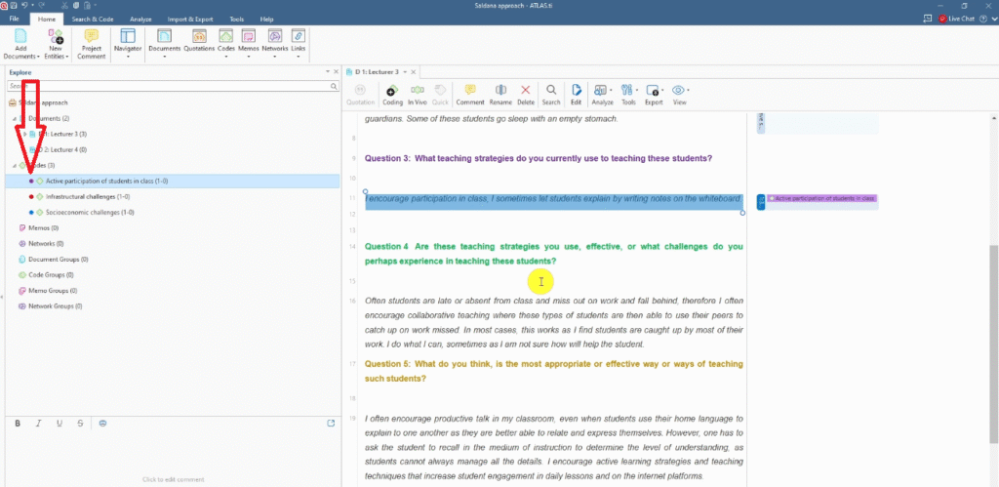Switch to the Analyze ribbon tab
This screenshot has width=999, height=487.
140,19
